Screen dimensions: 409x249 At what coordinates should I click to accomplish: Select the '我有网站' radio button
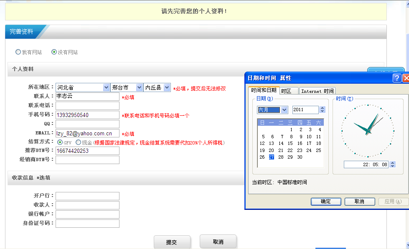[18, 52]
